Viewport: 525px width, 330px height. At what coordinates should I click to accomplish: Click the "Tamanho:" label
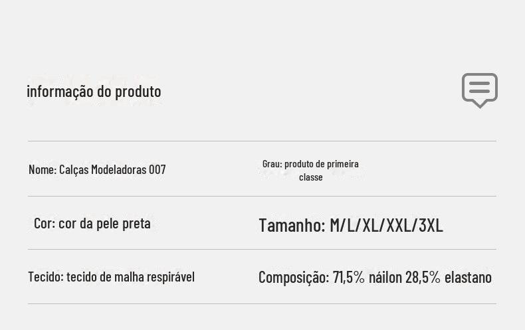pos(292,225)
